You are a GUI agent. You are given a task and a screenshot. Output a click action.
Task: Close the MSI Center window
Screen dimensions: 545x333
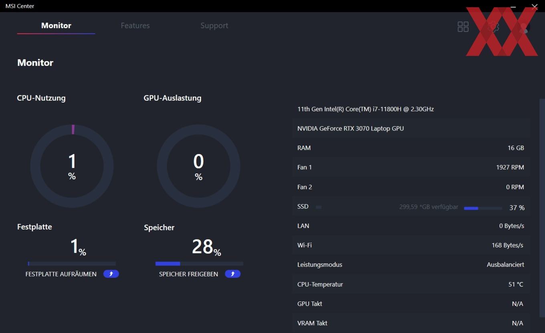point(535,6)
